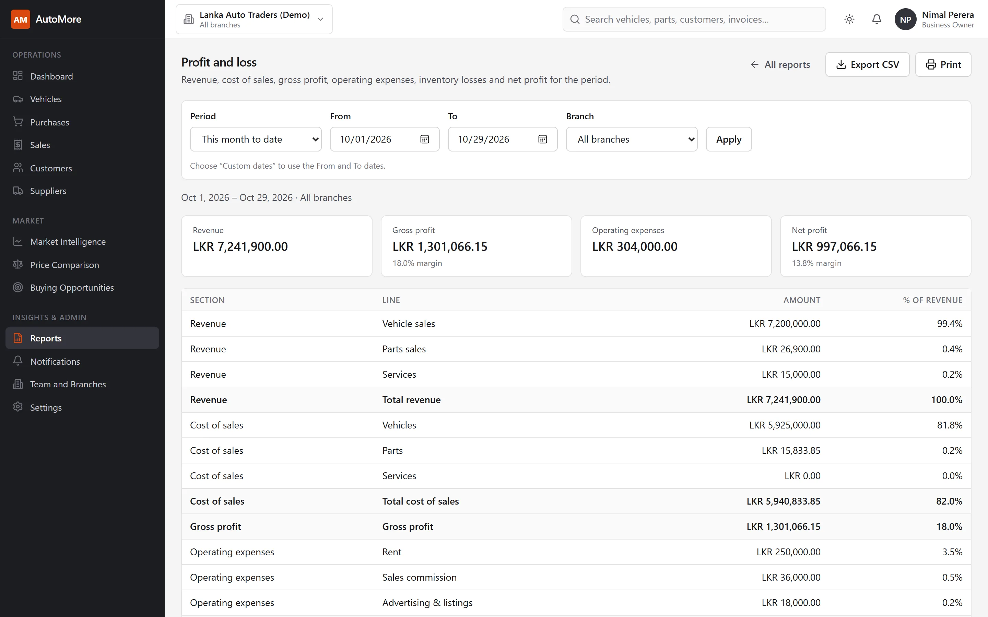Open the notifications bell in header

(x=877, y=19)
